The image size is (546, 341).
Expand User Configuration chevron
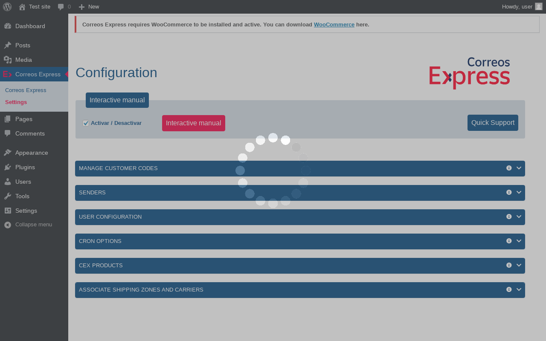(519, 217)
